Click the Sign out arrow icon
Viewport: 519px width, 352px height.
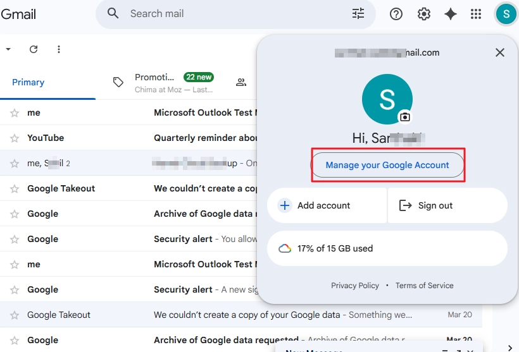(406, 205)
